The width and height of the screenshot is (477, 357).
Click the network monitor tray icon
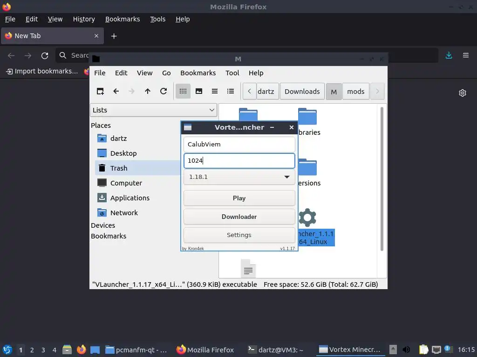pos(436,350)
